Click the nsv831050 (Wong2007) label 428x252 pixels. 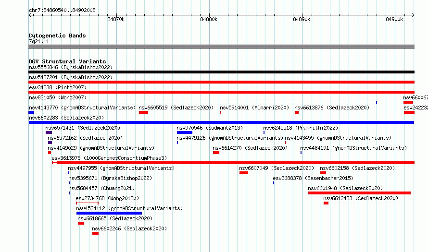58,97
